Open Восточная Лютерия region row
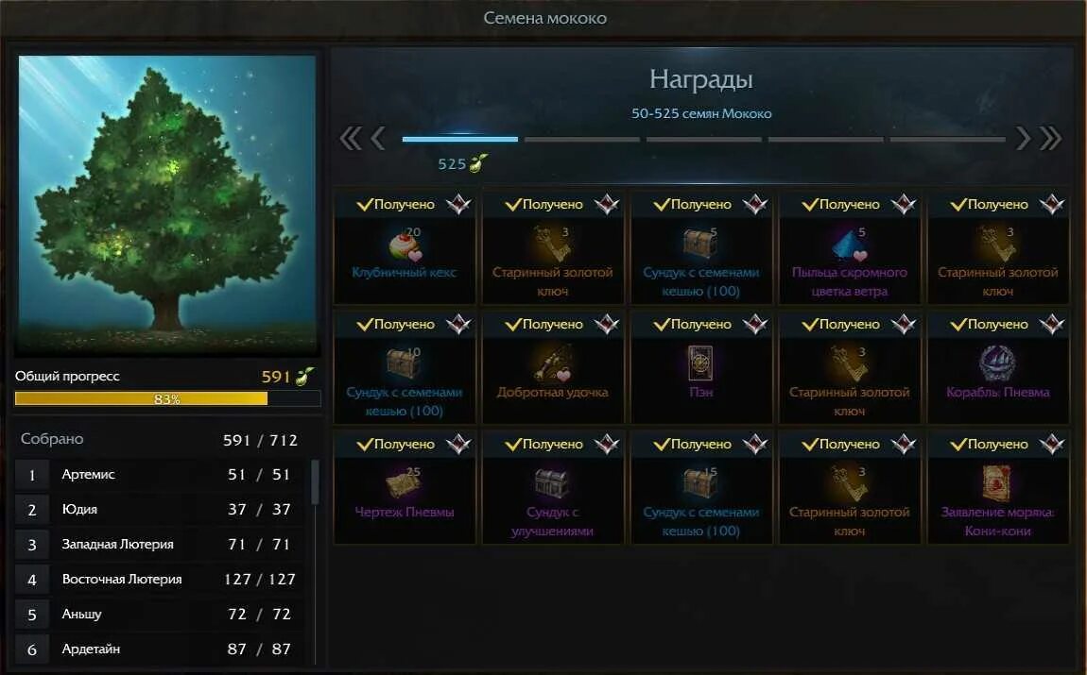Screen dimensions: 1087x675 [x=159, y=580]
